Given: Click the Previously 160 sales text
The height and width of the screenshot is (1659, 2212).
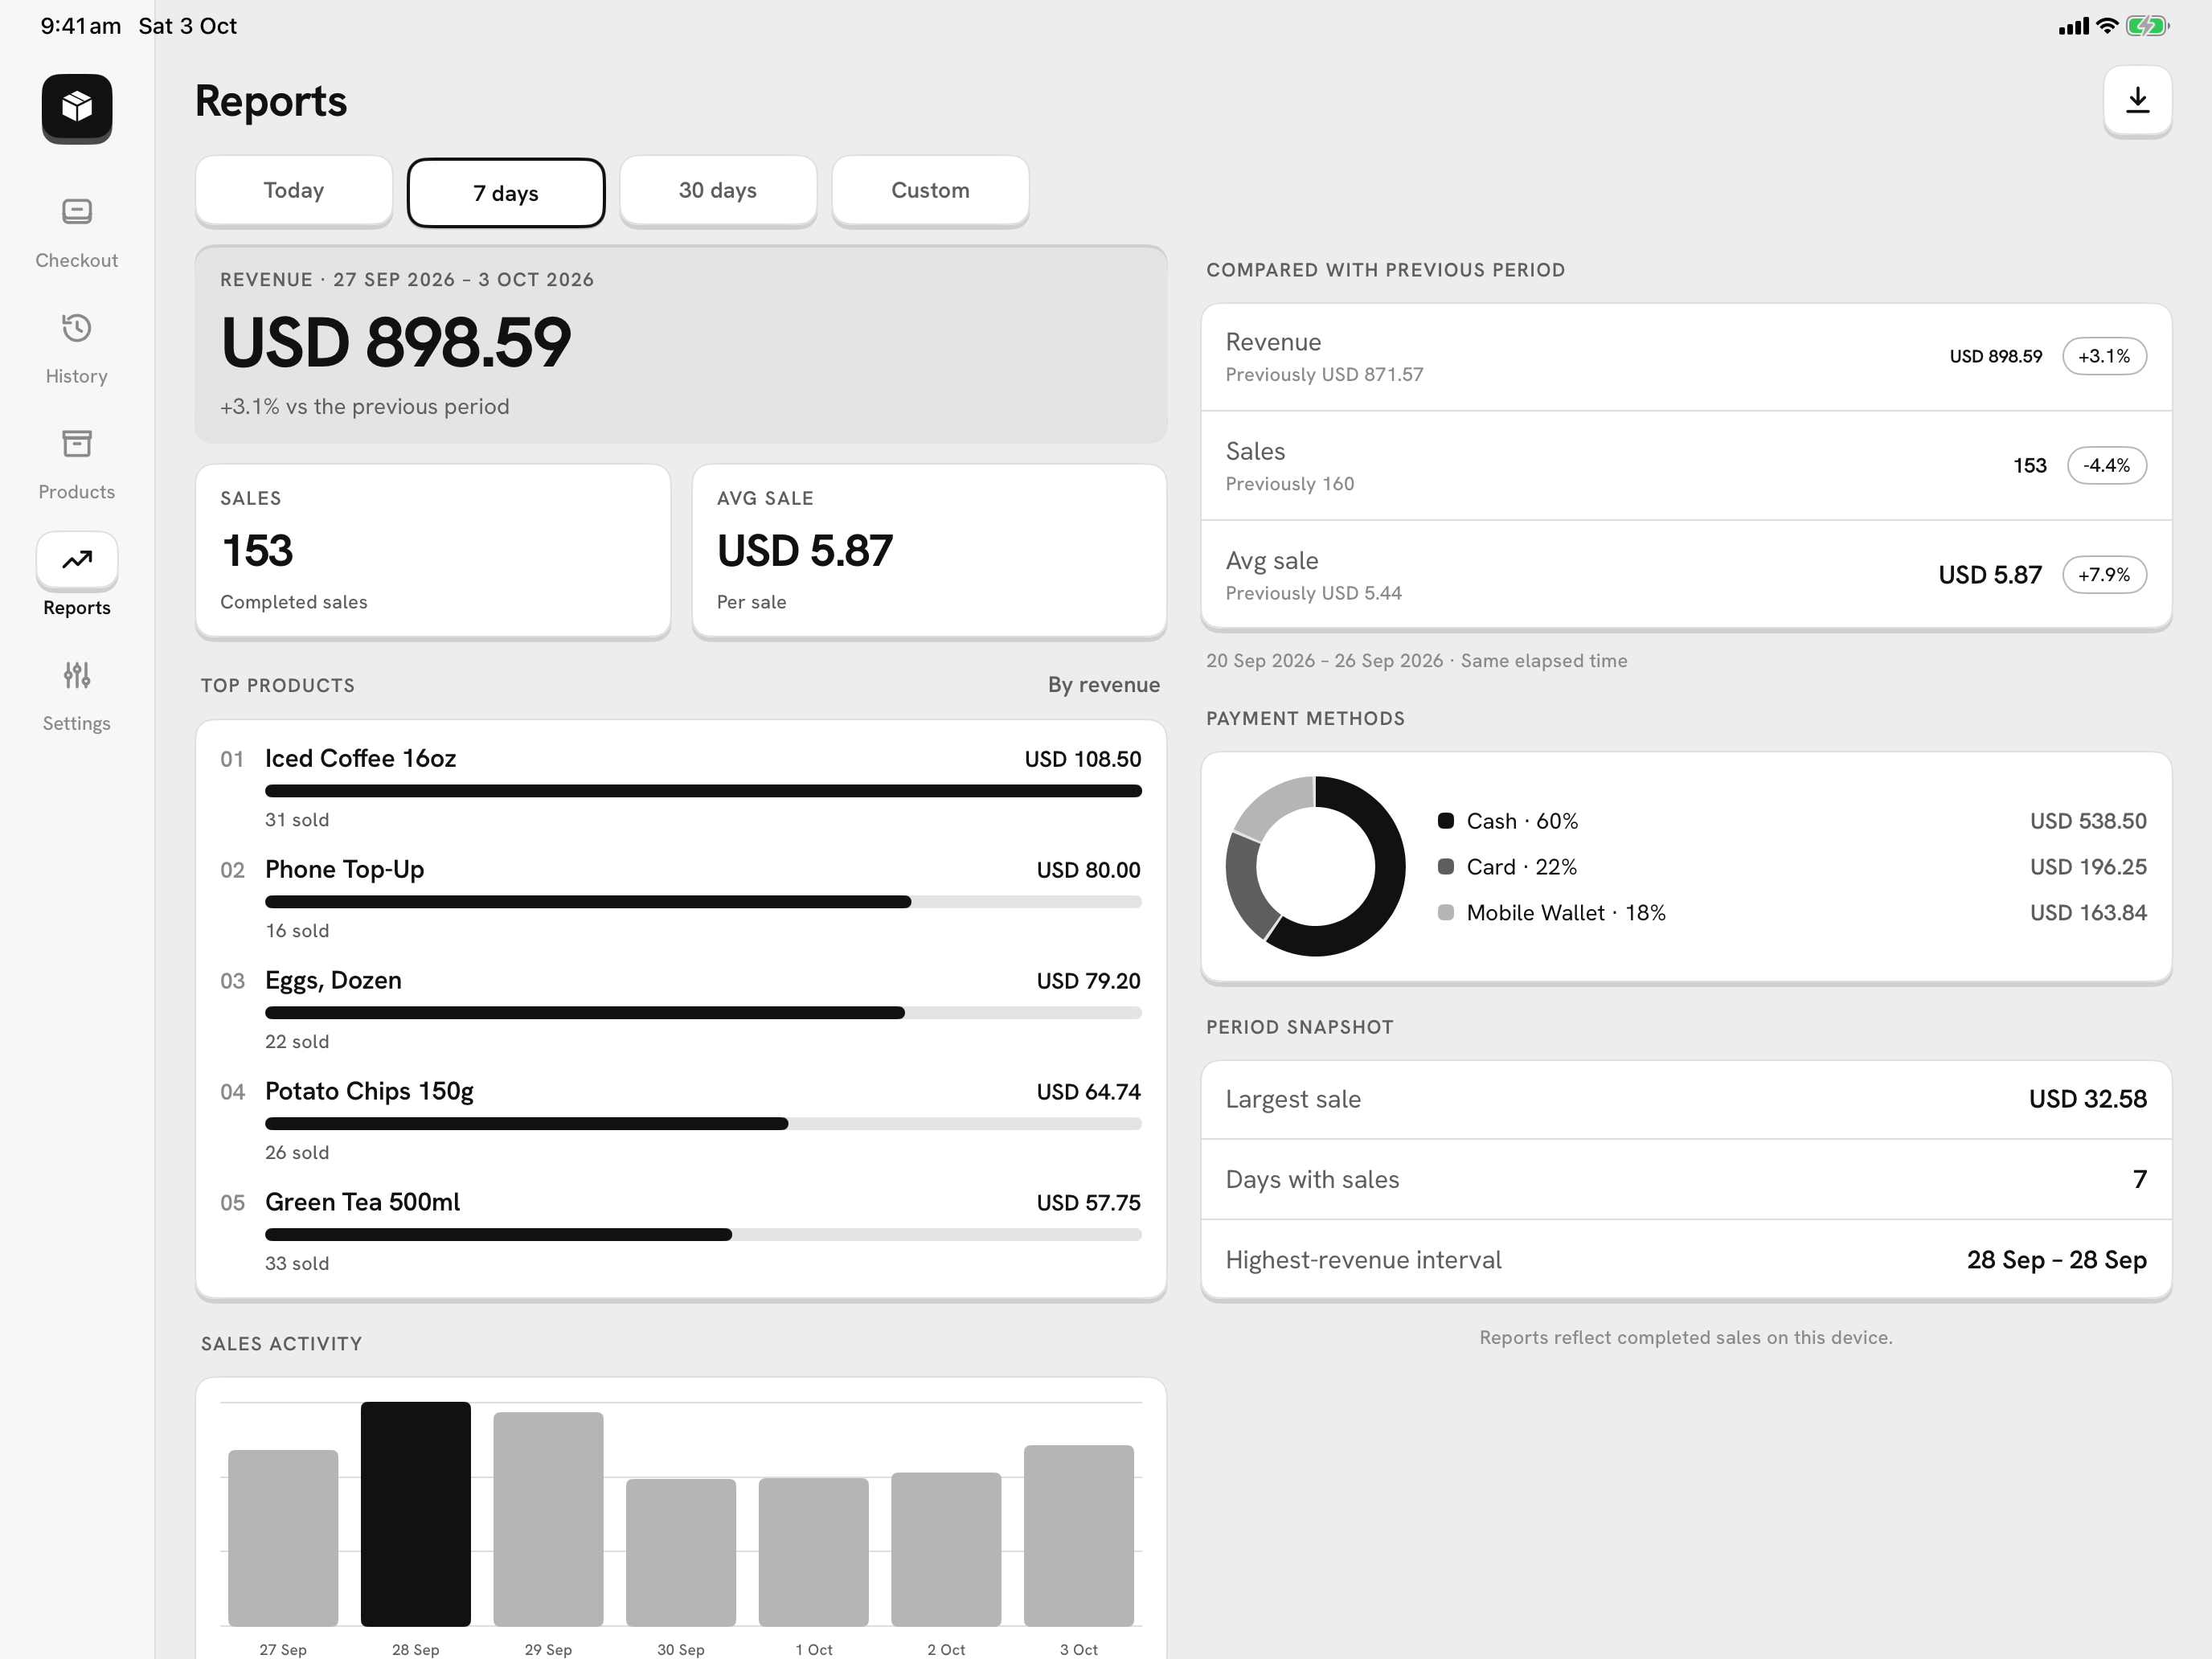Looking at the screenshot, I should (x=1290, y=484).
